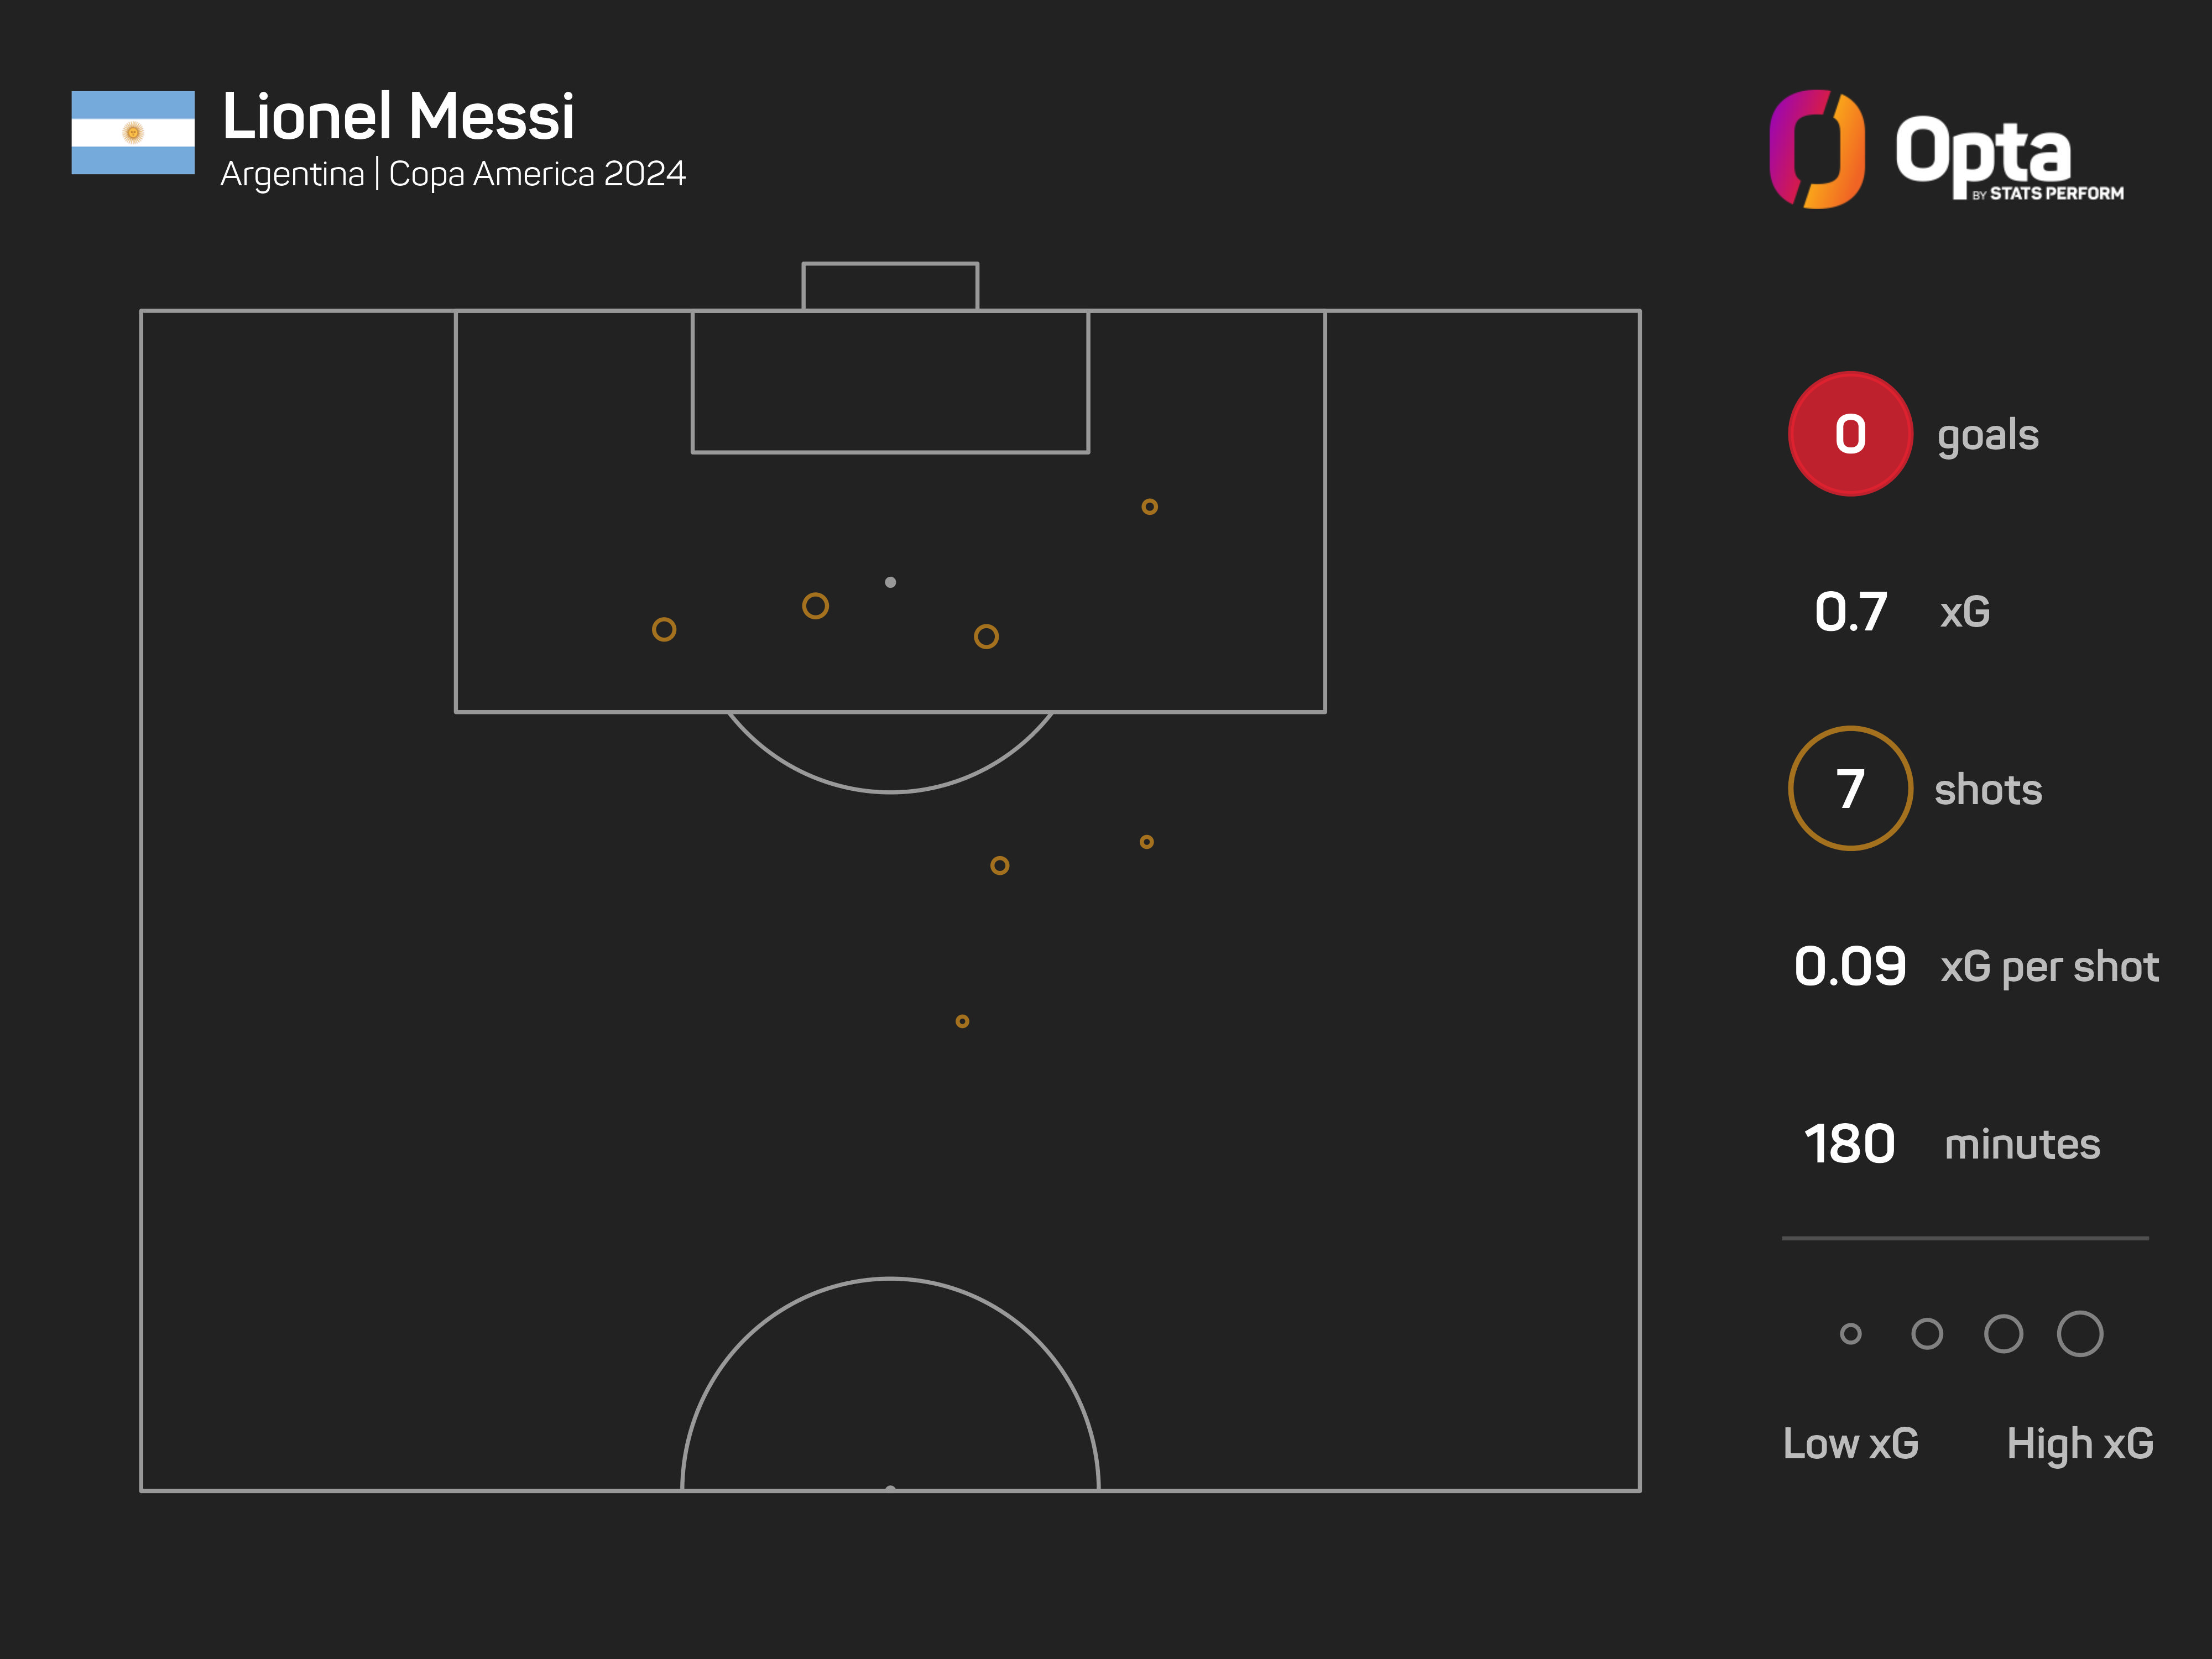Click the Argentina flag icon
2212x1659 pixels.
[133, 133]
